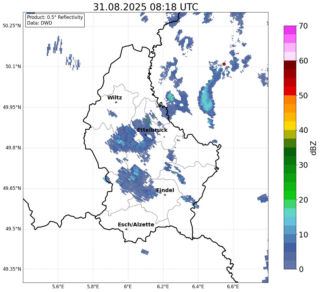Click the 5.6°E longitude label

(x=58, y=287)
